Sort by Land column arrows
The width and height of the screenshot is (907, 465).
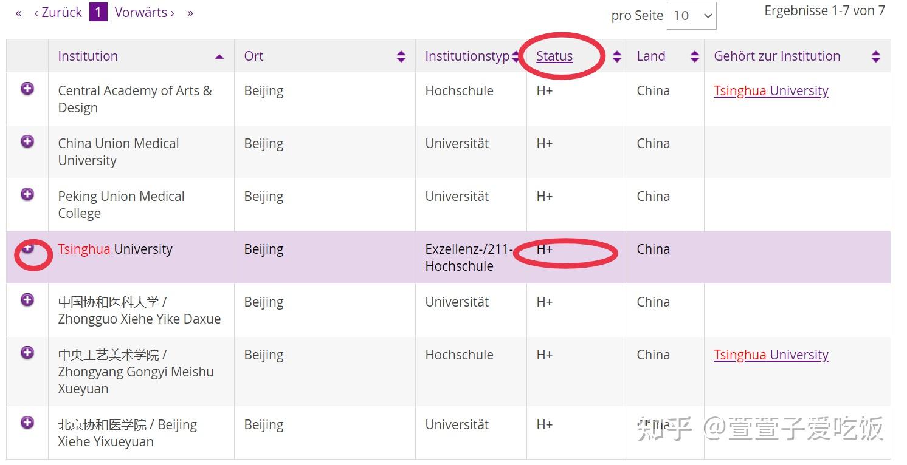[695, 56]
